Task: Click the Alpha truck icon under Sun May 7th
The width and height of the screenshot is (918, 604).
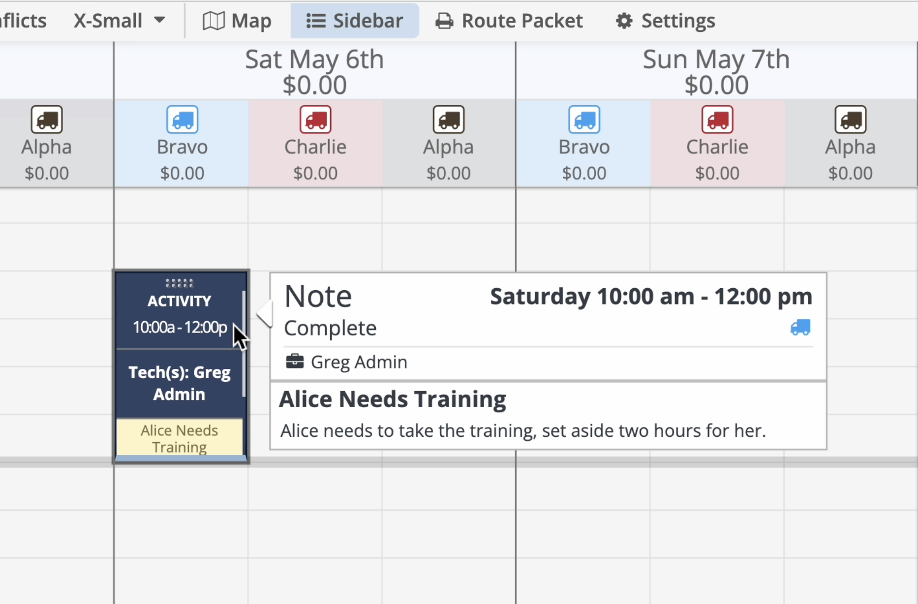Action: [x=850, y=120]
